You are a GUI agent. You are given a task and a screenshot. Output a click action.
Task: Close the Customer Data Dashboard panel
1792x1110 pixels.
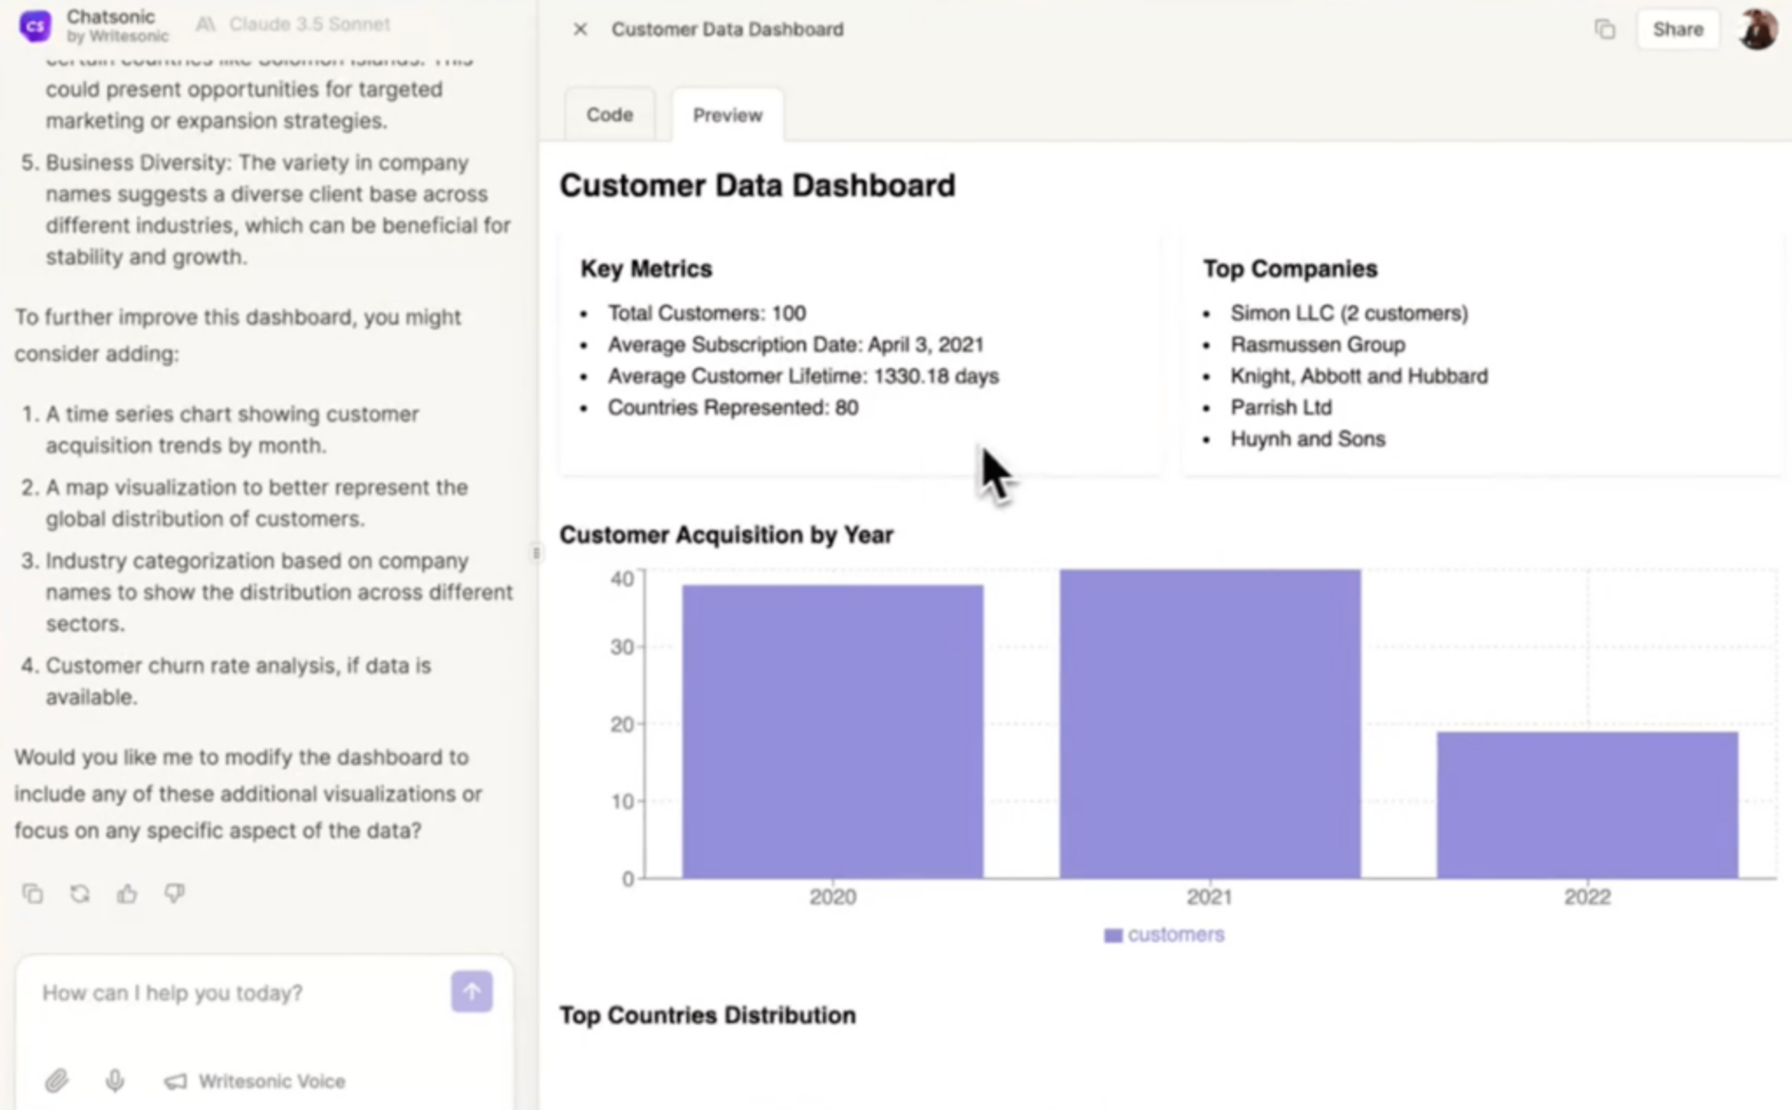pyautogui.click(x=581, y=29)
